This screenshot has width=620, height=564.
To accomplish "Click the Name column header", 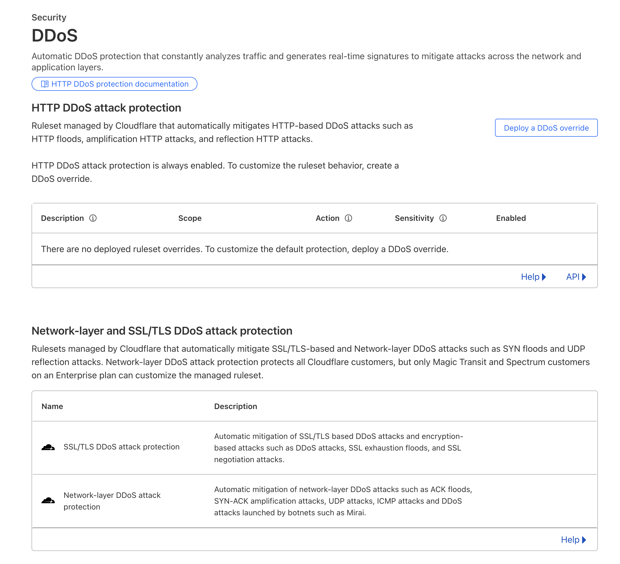I will (x=52, y=406).
